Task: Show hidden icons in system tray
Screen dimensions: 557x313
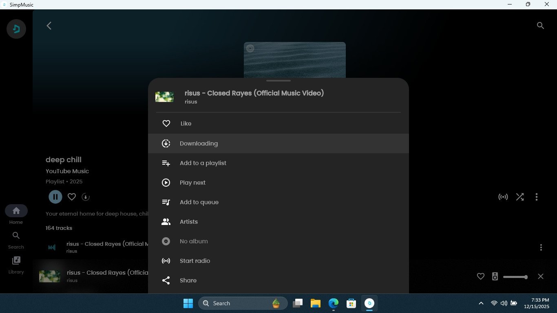Action: coord(481,303)
